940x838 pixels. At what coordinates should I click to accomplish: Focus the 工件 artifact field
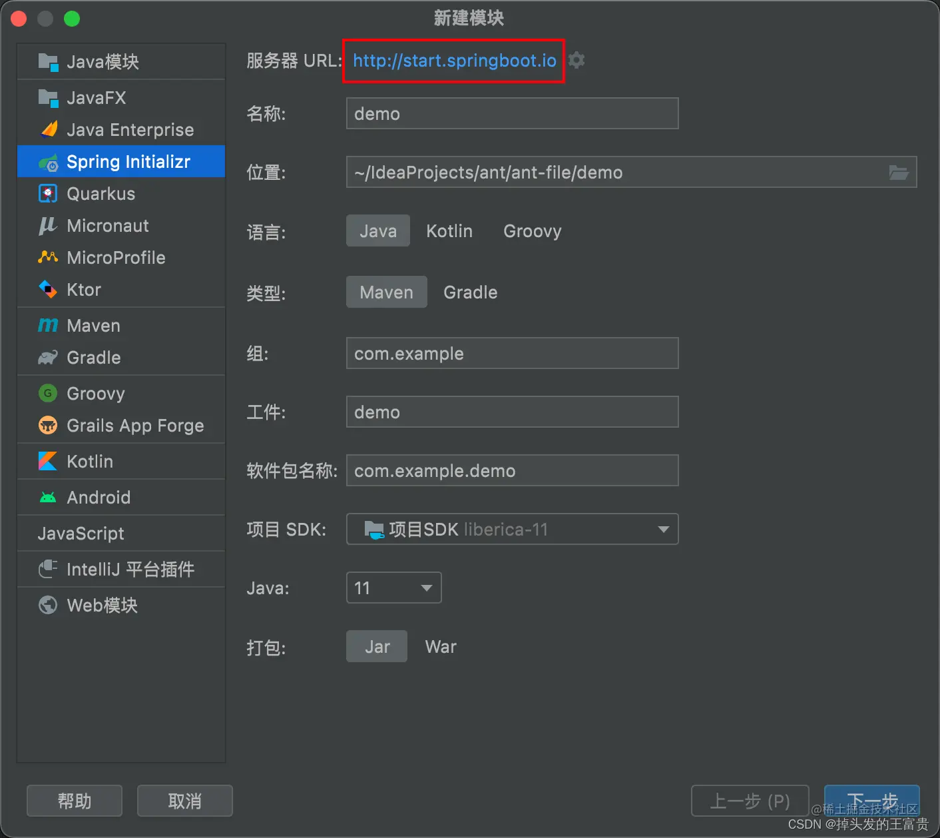tap(513, 412)
